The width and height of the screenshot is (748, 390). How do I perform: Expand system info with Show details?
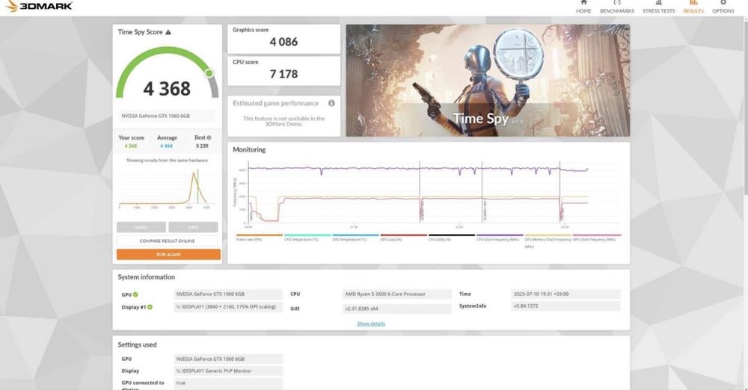(371, 324)
